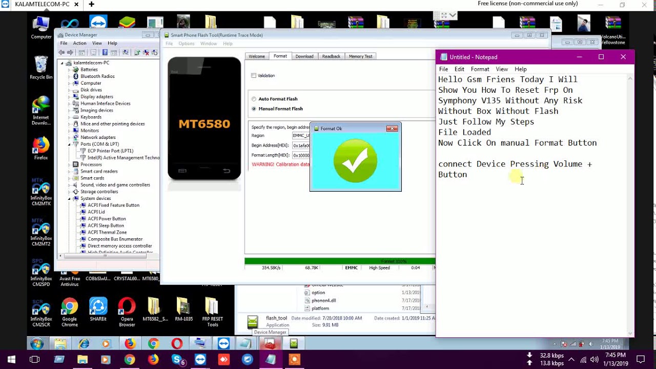656x369 pixels.
Task: Expand the Display adapters node
Action: (x=69, y=97)
